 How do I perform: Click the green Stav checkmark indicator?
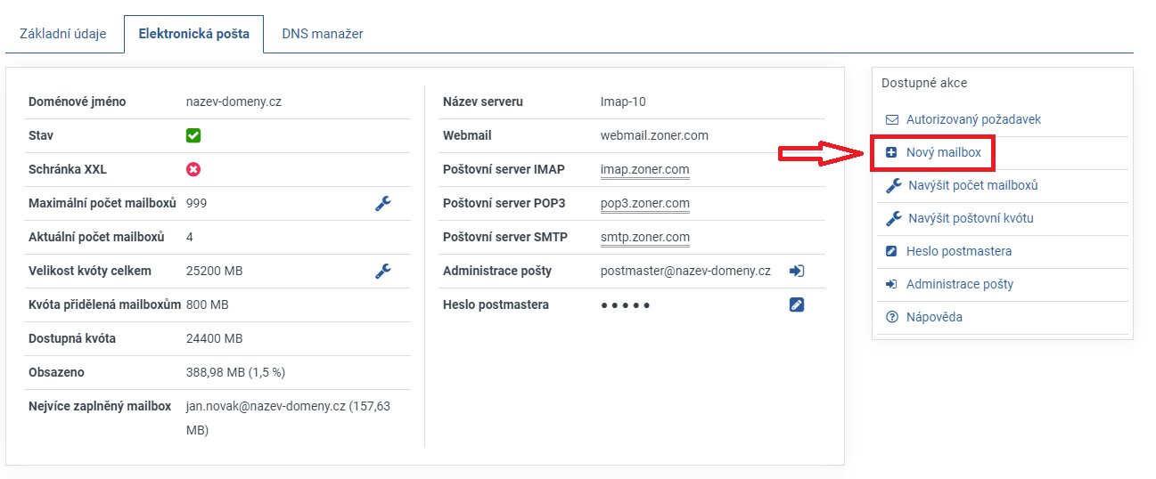click(193, 135)
